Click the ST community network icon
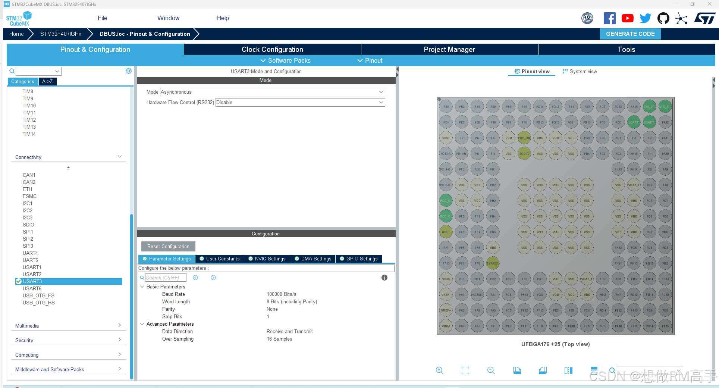 (681, 18)
